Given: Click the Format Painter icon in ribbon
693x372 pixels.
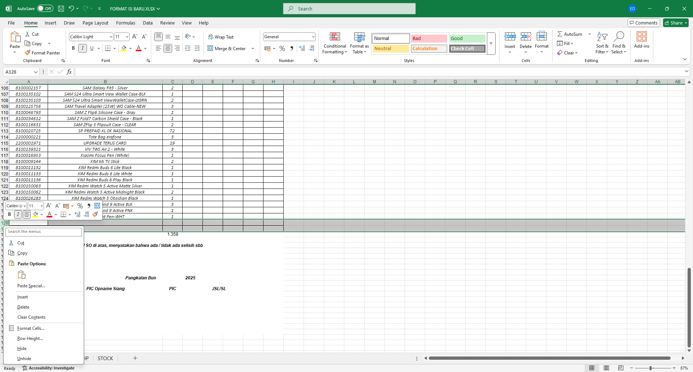Looking at the screenshot, I should [x=28, y=53].
